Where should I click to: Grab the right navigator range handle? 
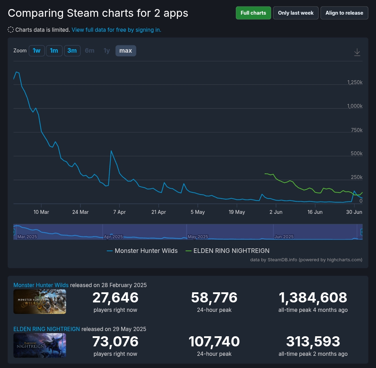pyautogui.click(x=362, y=232)
